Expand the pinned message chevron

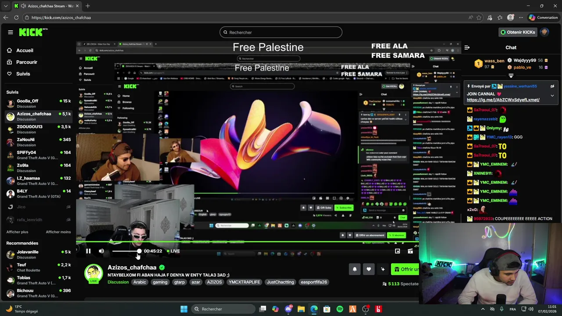(552, 96)
